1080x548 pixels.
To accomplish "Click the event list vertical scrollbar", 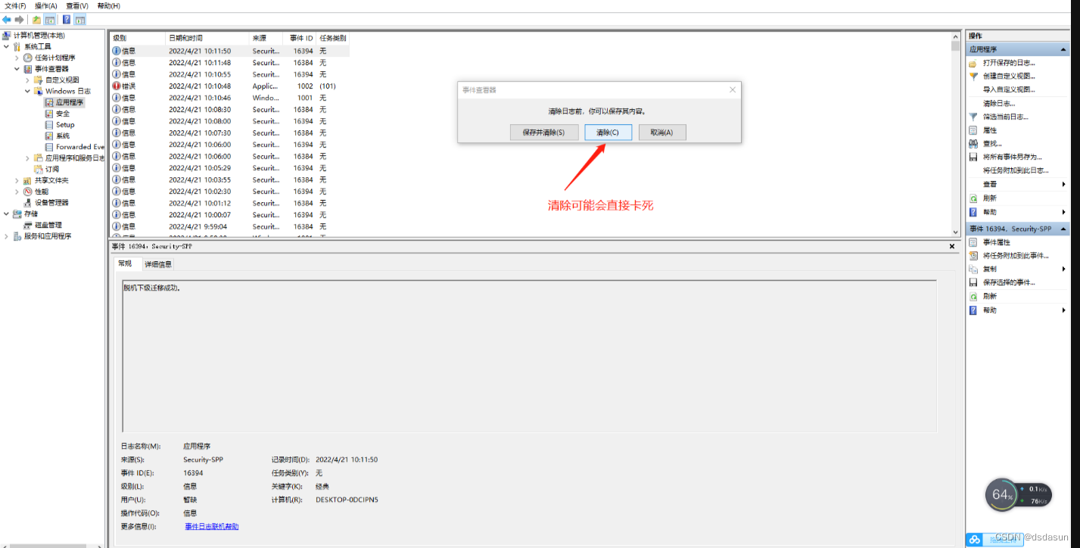I will coord(955,136).
